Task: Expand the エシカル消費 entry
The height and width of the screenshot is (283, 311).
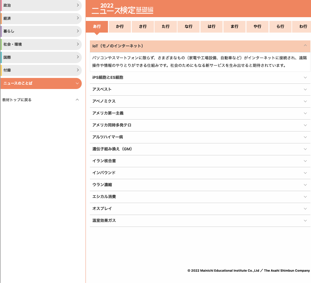Action: [200, 197]
